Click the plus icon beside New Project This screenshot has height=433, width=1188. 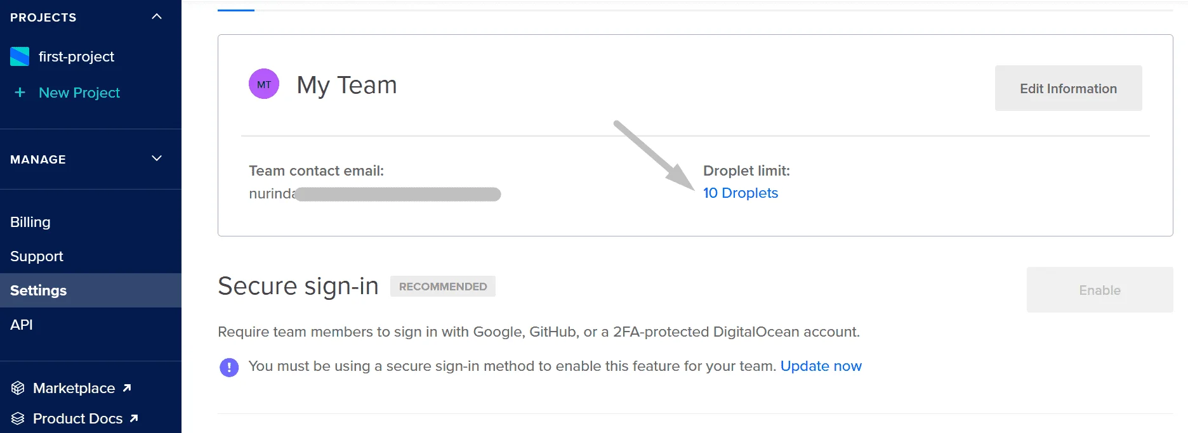tap(20, 93)
